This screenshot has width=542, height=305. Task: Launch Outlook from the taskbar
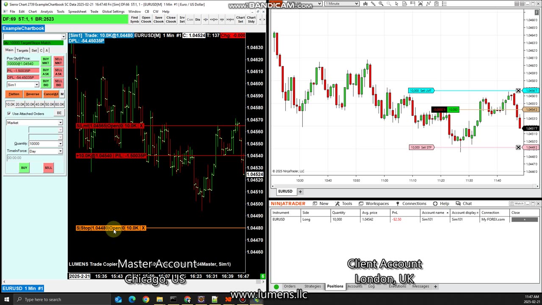(118, 299)
